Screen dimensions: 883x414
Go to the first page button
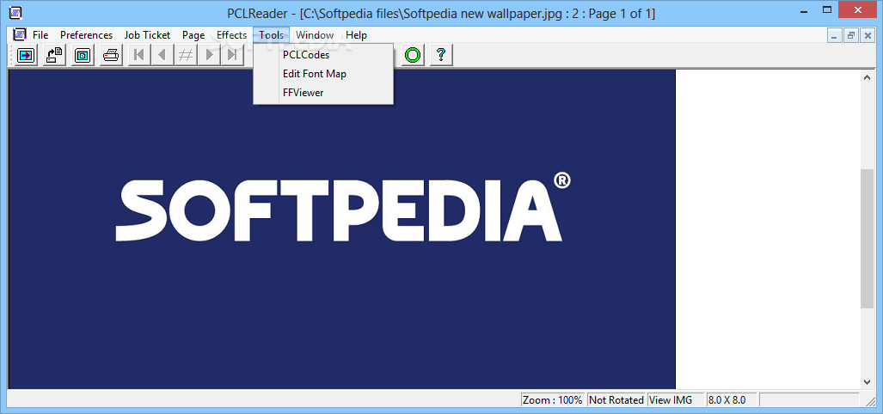click(x=139, y=55)
